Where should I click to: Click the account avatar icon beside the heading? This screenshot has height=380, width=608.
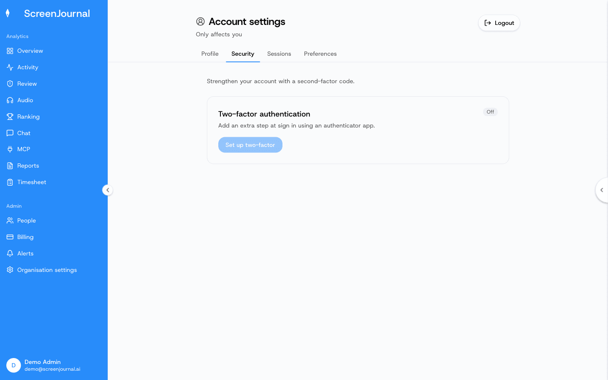click(201, 22)
